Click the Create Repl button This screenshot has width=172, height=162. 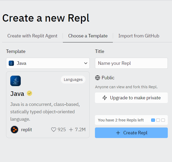(131, 133)
